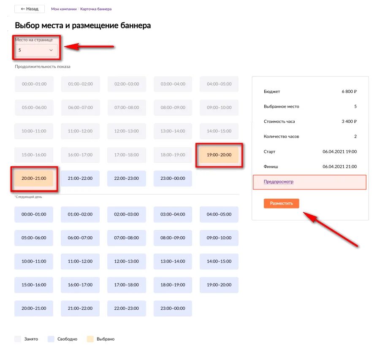Image resolution: width=380 pixels, height=346 pixels.
Task: Select next day's 06:00–07:00 slot
Action: coord(80,238)
